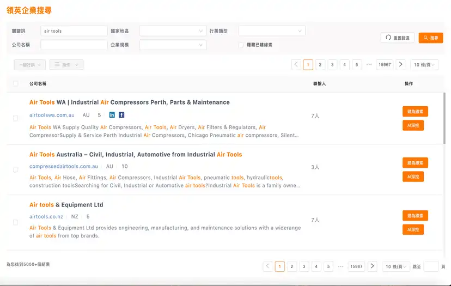Select page 1 in bottom pagination
This screenshot has width=451, height=286.
[x=280, y=266]
